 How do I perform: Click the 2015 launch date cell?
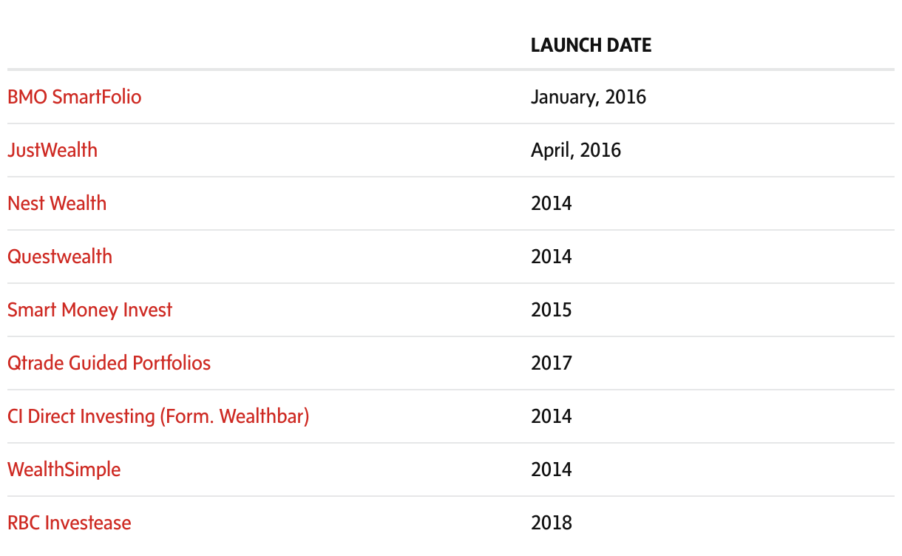coord(551,310)
